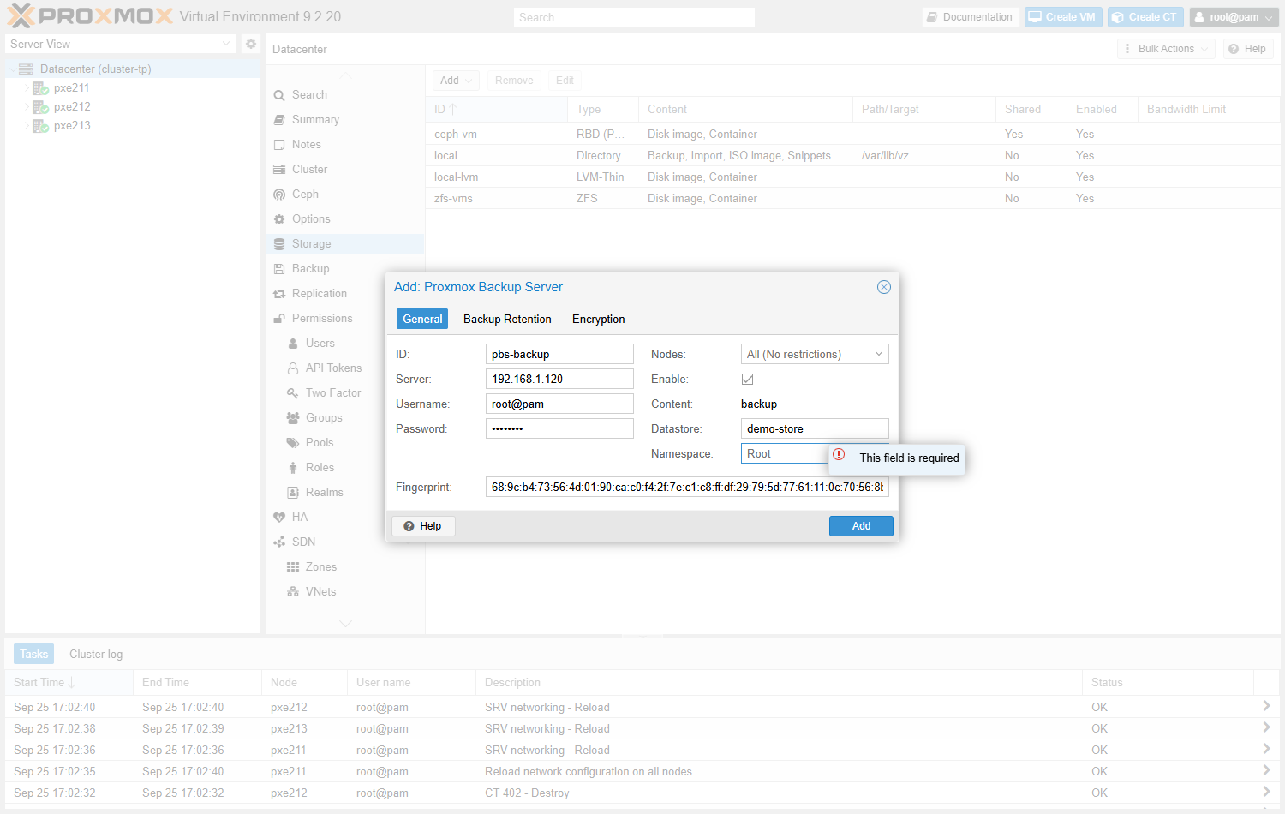Sort tasks by Start Time column
The height and width of the screenshot is (814, 1285).
coord(69,682)
